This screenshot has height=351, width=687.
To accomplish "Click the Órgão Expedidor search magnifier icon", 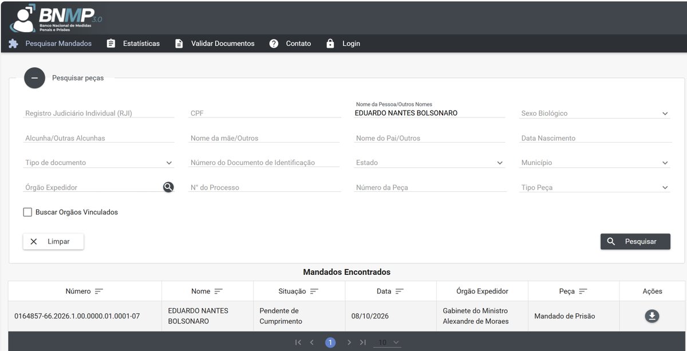I will [168, 187].
